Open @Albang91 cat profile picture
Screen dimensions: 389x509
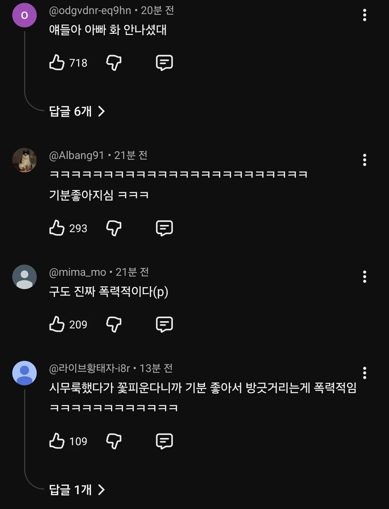[24, 160]
